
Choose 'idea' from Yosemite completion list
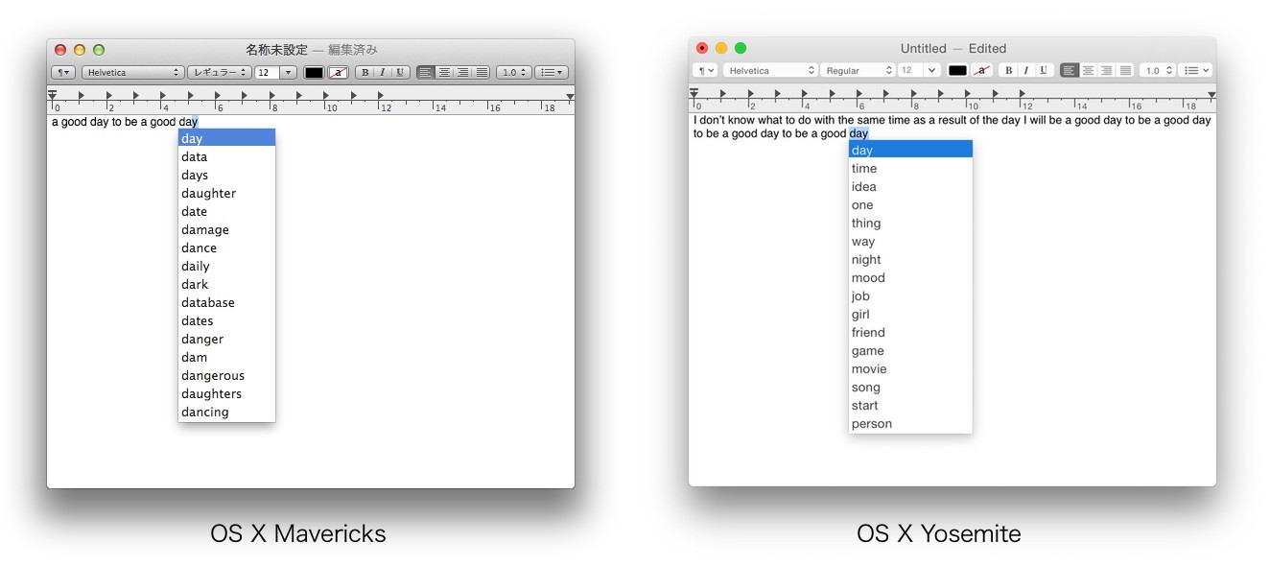pos(910,186)
